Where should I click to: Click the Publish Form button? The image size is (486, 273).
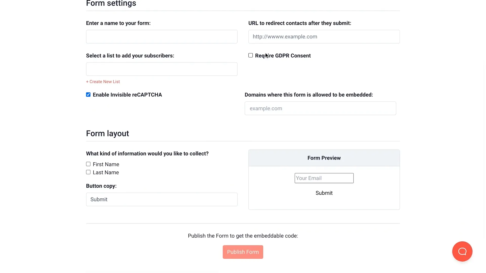(243, 252)
